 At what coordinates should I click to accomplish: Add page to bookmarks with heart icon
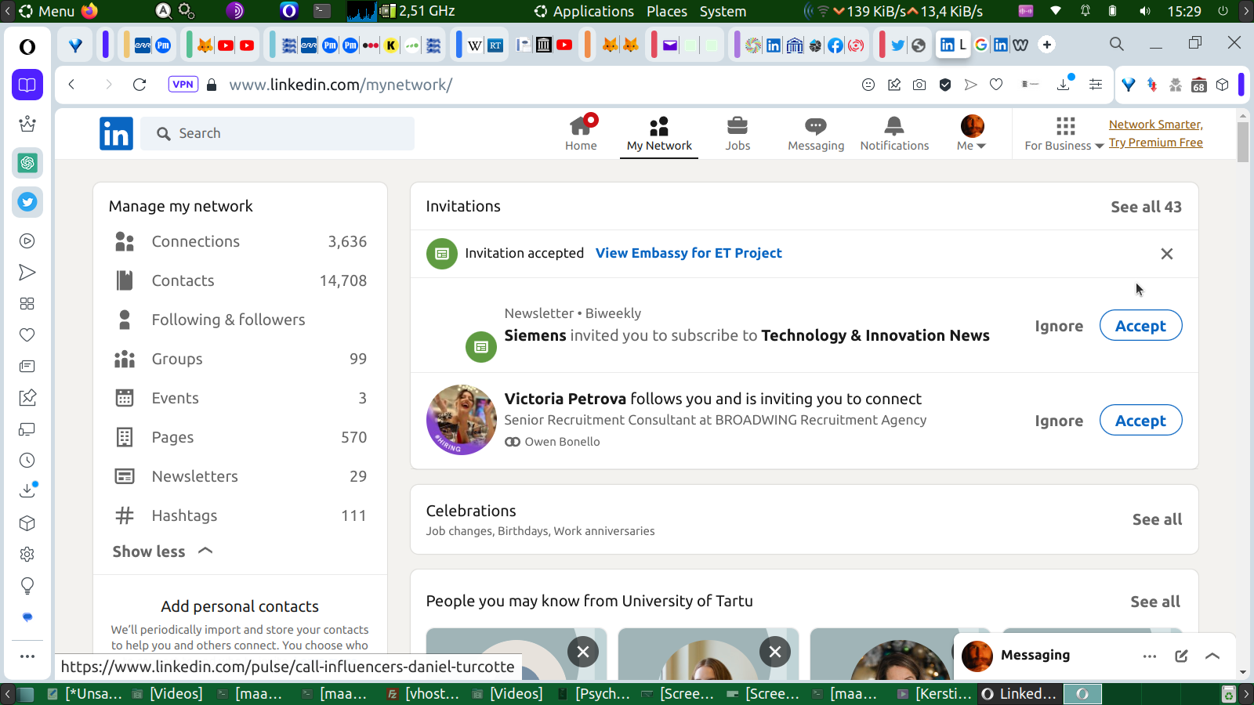click(x=996, y=85)
